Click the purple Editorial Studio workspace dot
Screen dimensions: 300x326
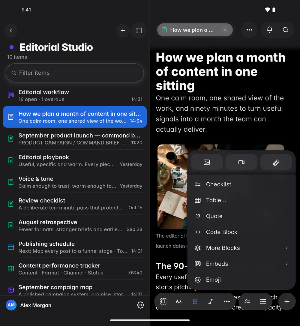[12, 47]
